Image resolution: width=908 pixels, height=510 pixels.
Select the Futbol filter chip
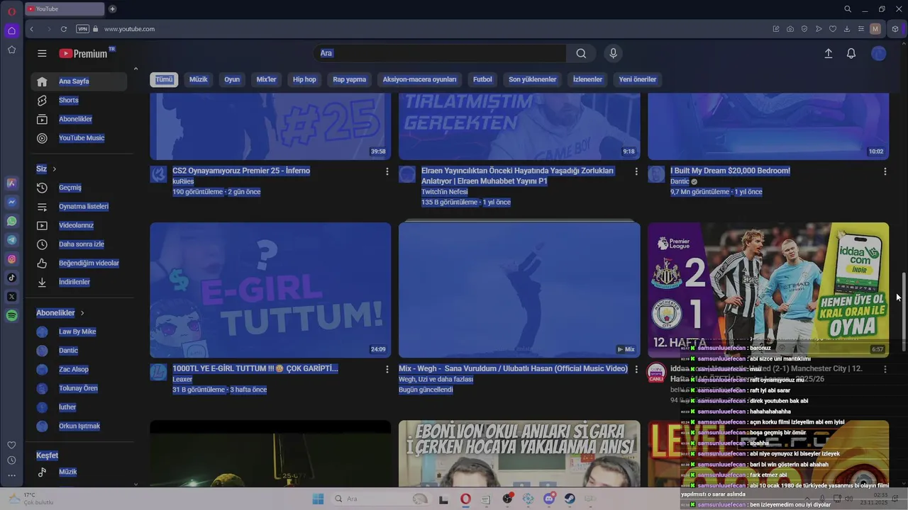click(x=482, y=79)
